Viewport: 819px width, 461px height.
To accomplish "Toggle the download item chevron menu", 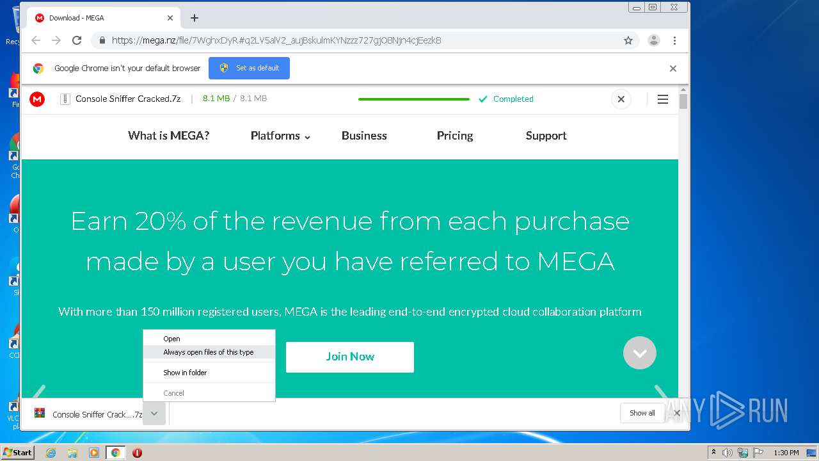I will [154, 414].
